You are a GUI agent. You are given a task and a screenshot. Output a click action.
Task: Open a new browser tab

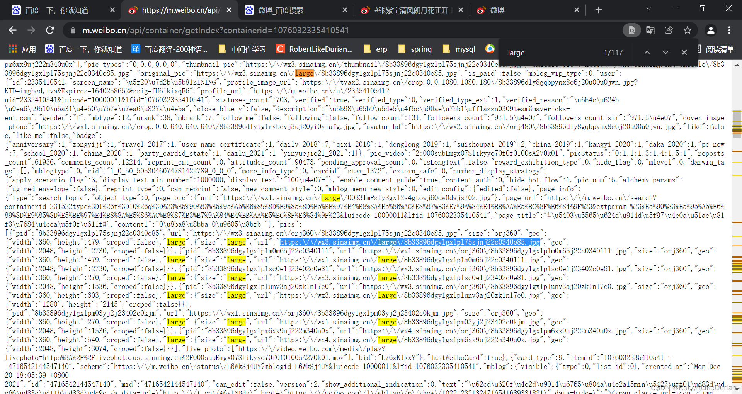[x=599, y=10]
